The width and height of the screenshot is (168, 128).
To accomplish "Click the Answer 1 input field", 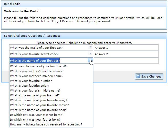I will pyautogui.click(x=126, y=48).
